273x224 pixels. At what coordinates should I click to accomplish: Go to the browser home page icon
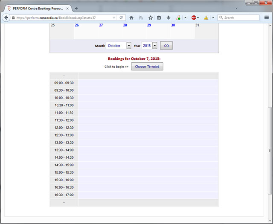131,18
